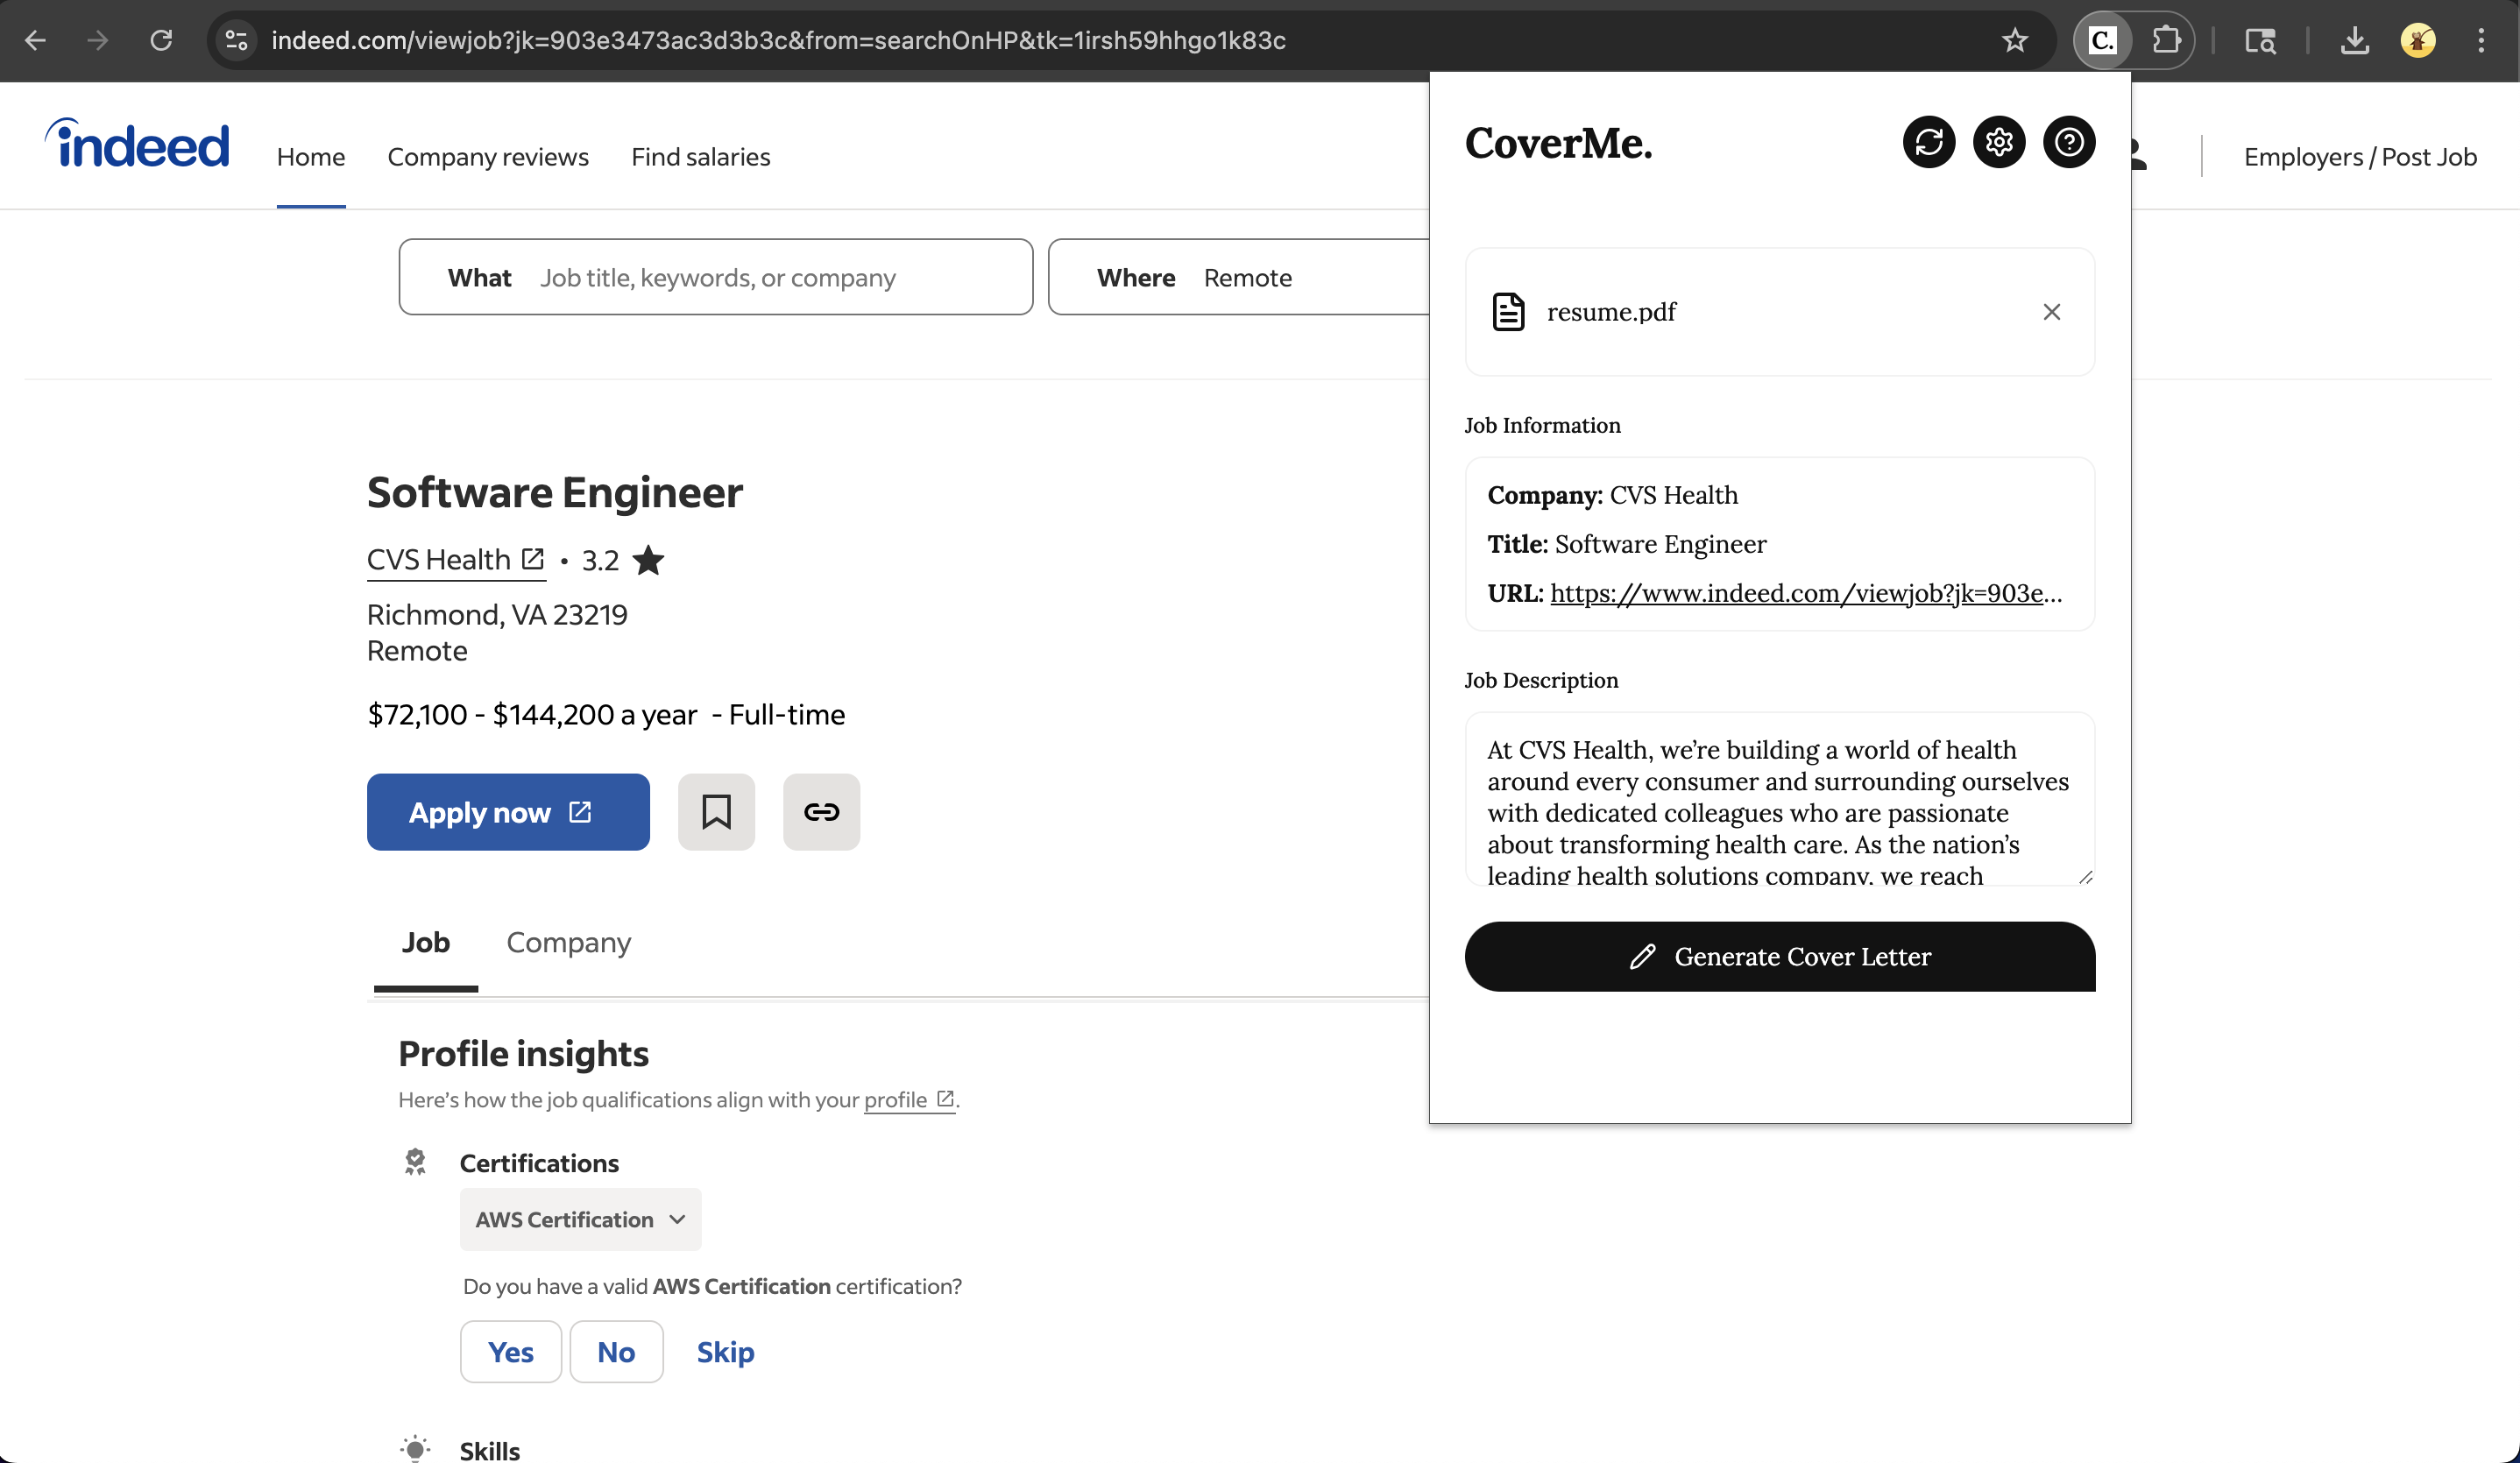
Task: Open site information icon in address bar
Action: pos(237,40)
